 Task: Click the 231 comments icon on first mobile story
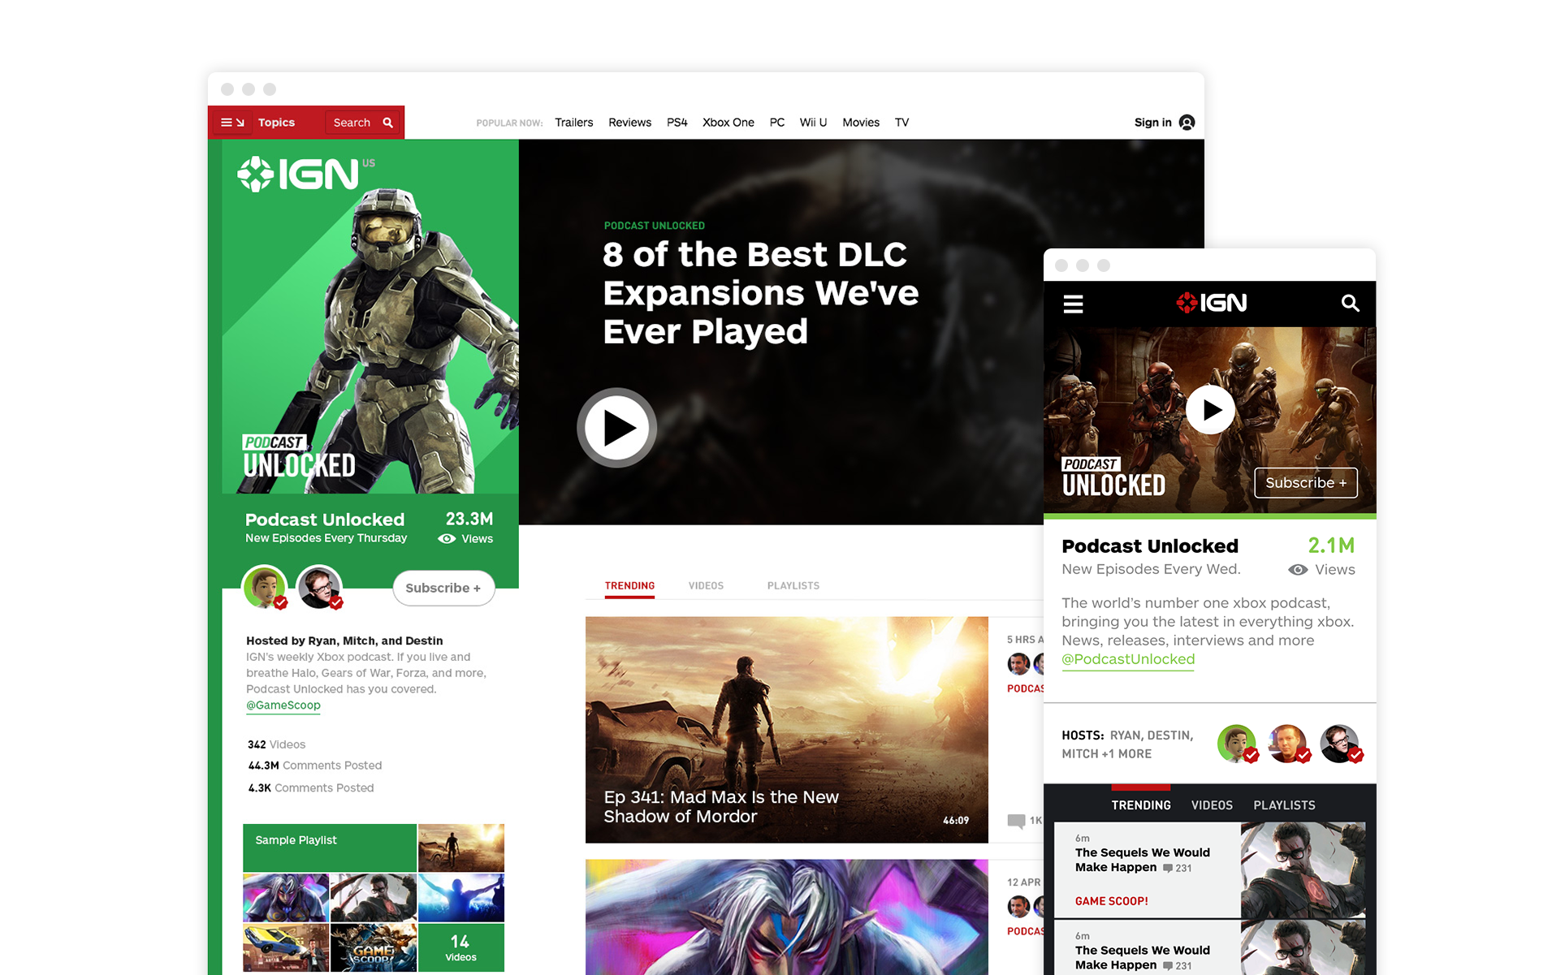[x=1167, y=869]
